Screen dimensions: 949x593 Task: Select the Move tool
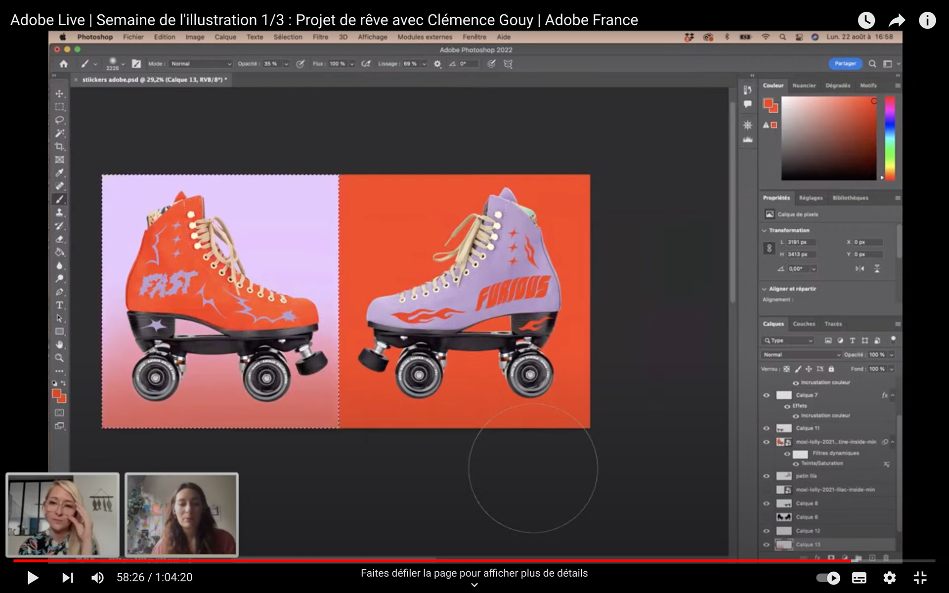click(59, 94)
